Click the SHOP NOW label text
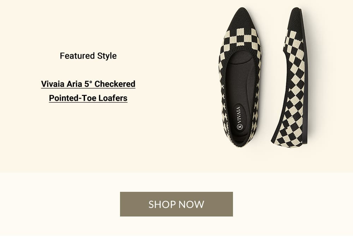This screenshot has width=353, height=250. [176, 204]
